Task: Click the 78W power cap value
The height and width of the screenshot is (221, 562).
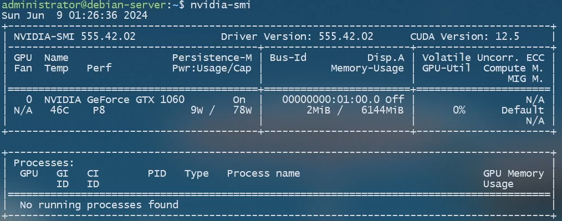Action: pos(242,110)
